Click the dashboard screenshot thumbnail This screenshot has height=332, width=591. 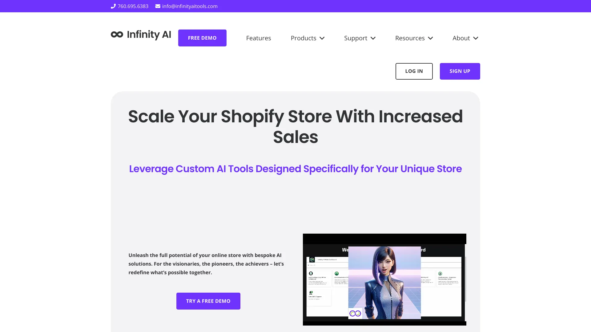pos(384,279)
